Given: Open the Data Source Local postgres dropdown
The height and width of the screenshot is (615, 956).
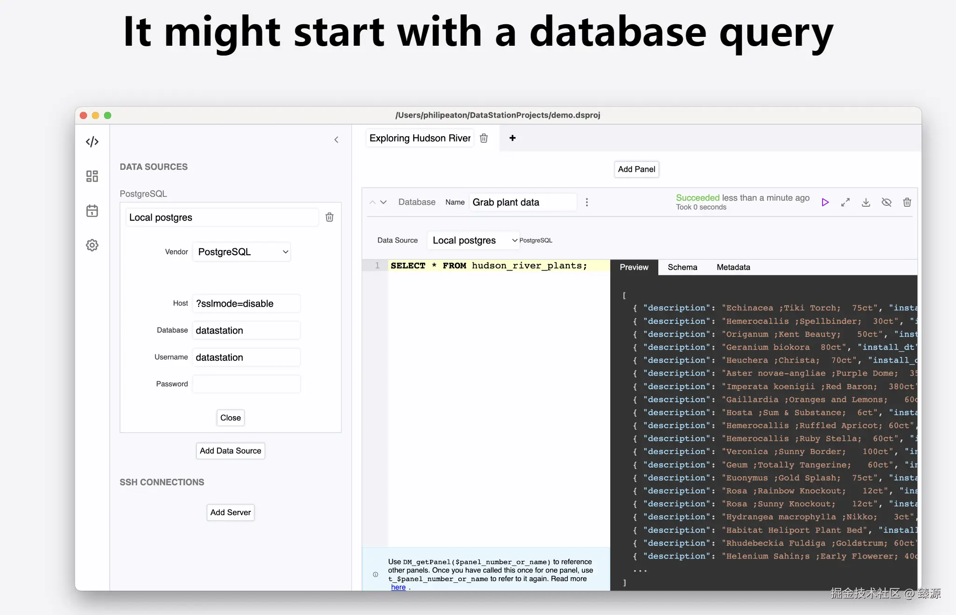Looking at the screenshot, I should click(x=474, y=240).
